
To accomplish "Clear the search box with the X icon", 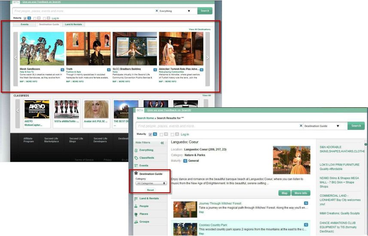I will point(301,126).
